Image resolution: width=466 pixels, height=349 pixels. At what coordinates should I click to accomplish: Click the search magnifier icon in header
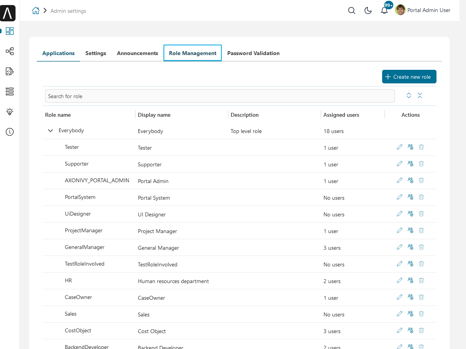352,10
